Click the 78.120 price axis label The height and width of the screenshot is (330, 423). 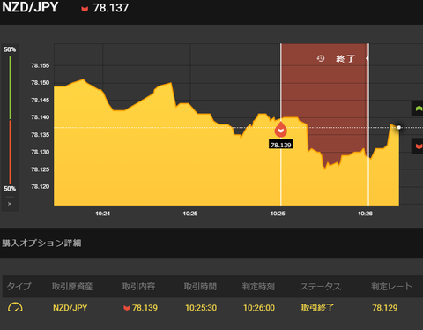[41, 186]
